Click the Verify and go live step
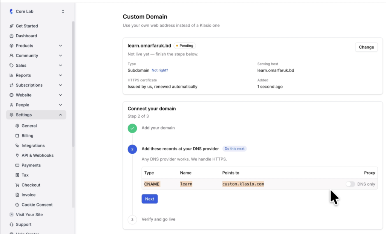Viewport: 386px width, 234px height. click(x=158, y=219)
